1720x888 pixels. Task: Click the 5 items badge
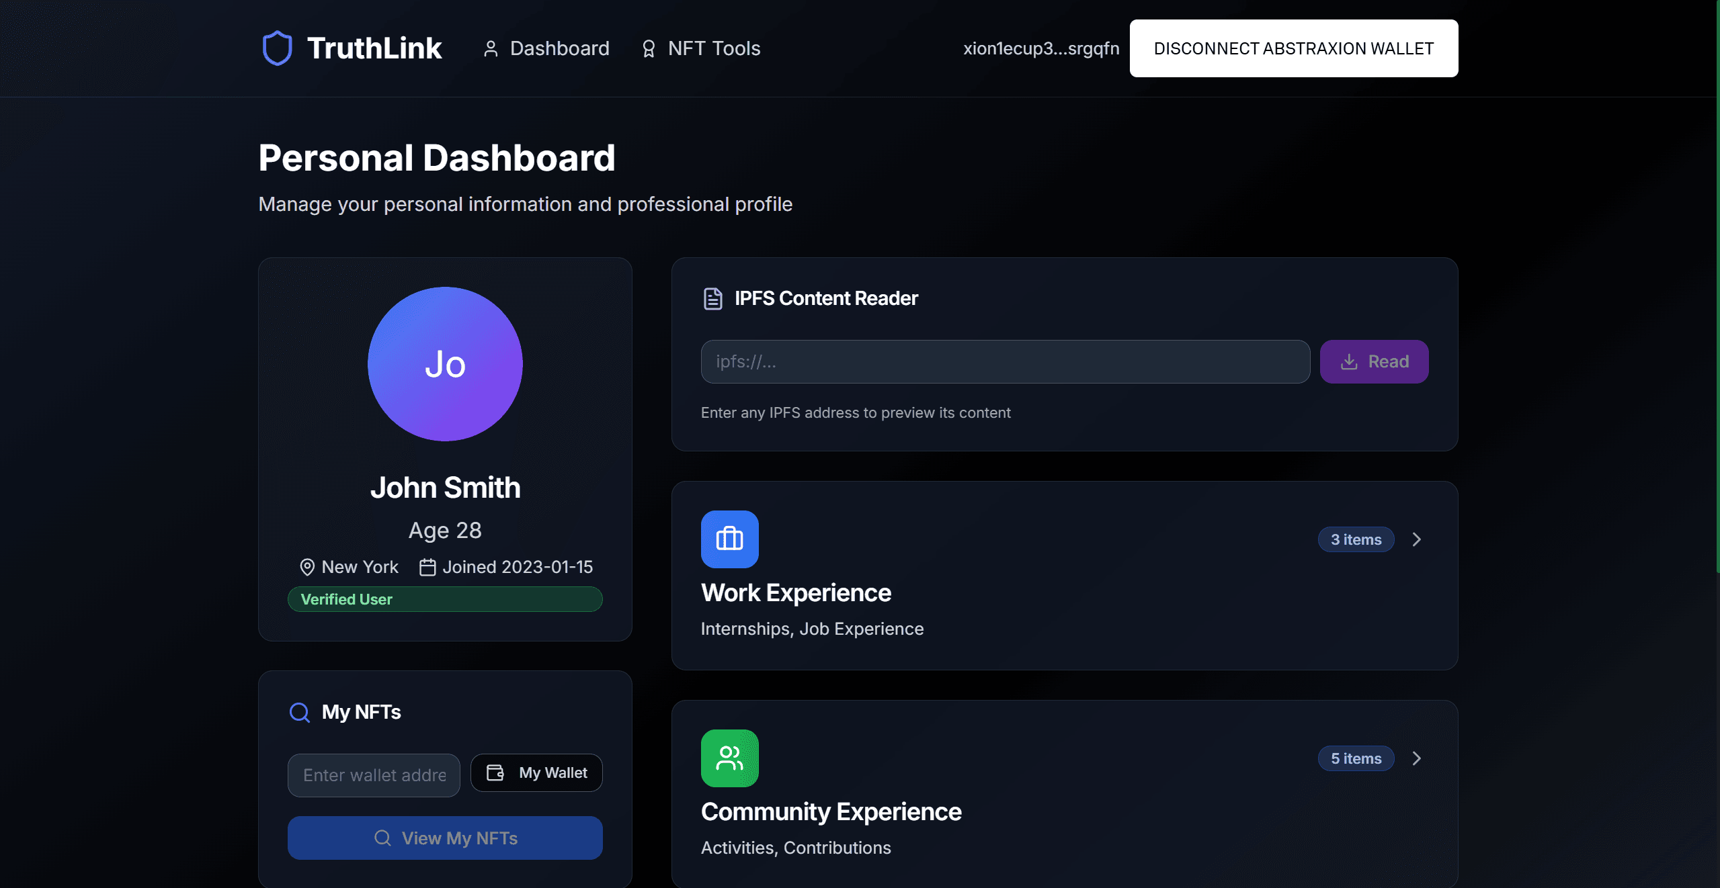click(1356, 758)
